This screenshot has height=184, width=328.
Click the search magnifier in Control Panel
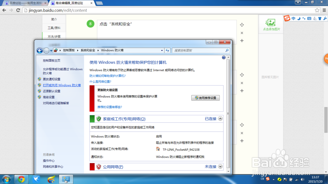click(x=227, y=50)
